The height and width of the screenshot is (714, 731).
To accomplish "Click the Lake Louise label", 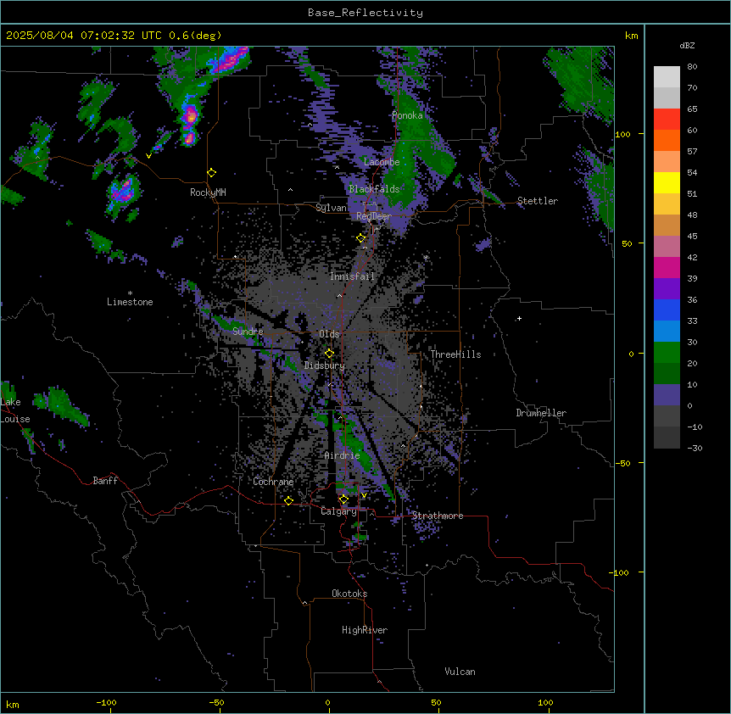I will tap(14, 410).
